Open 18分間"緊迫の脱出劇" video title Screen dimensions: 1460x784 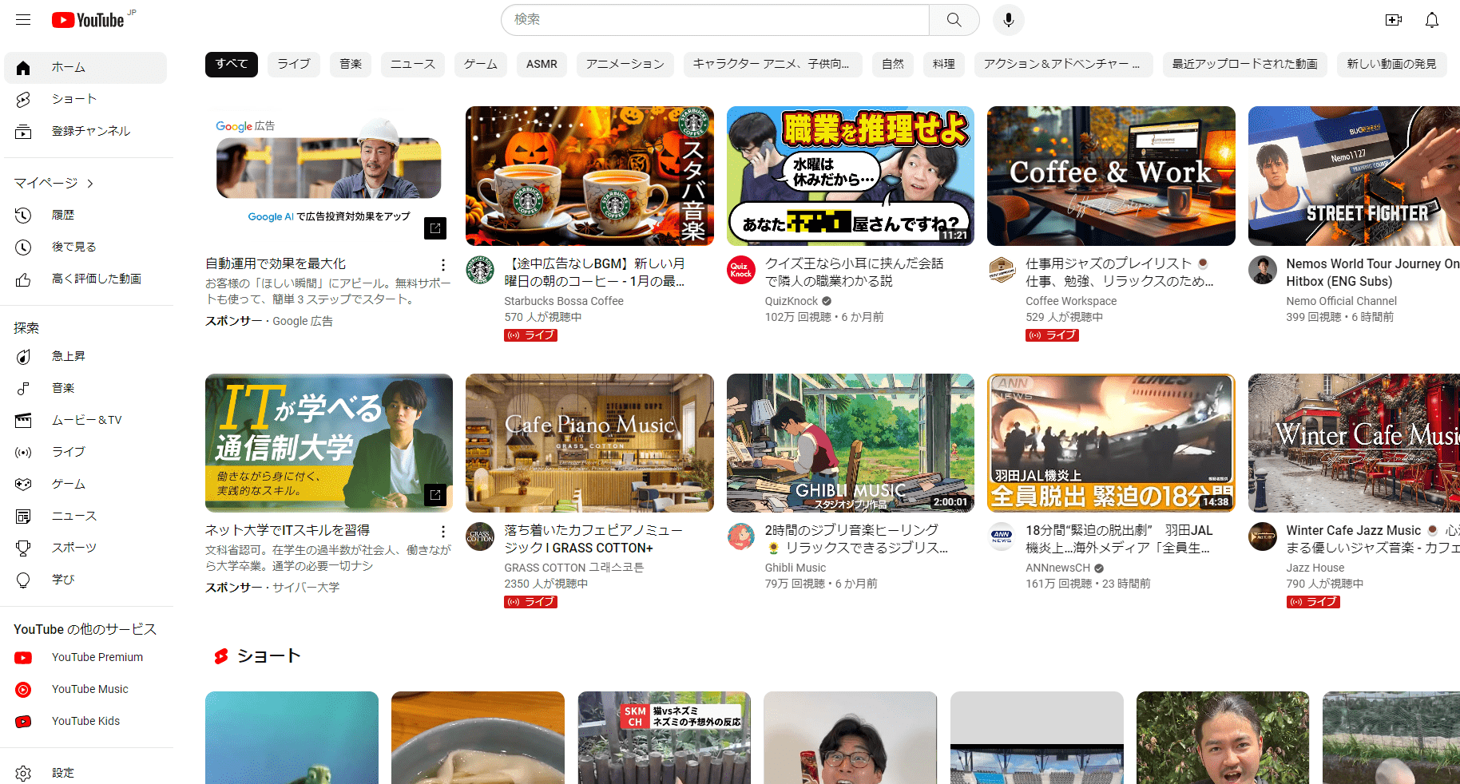coord(1119,539)
